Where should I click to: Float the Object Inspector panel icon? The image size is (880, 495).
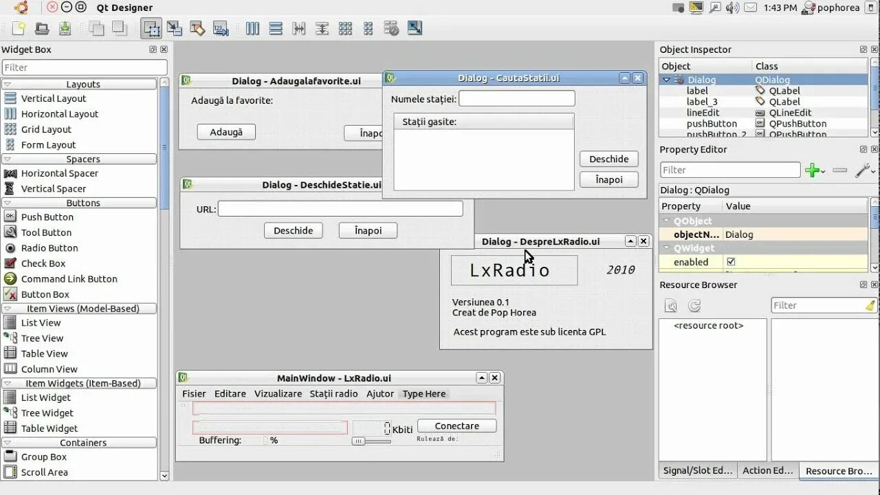863,49
